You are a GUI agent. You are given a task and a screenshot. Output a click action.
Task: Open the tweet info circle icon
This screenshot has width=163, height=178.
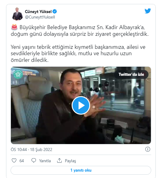tap(148, 149)
